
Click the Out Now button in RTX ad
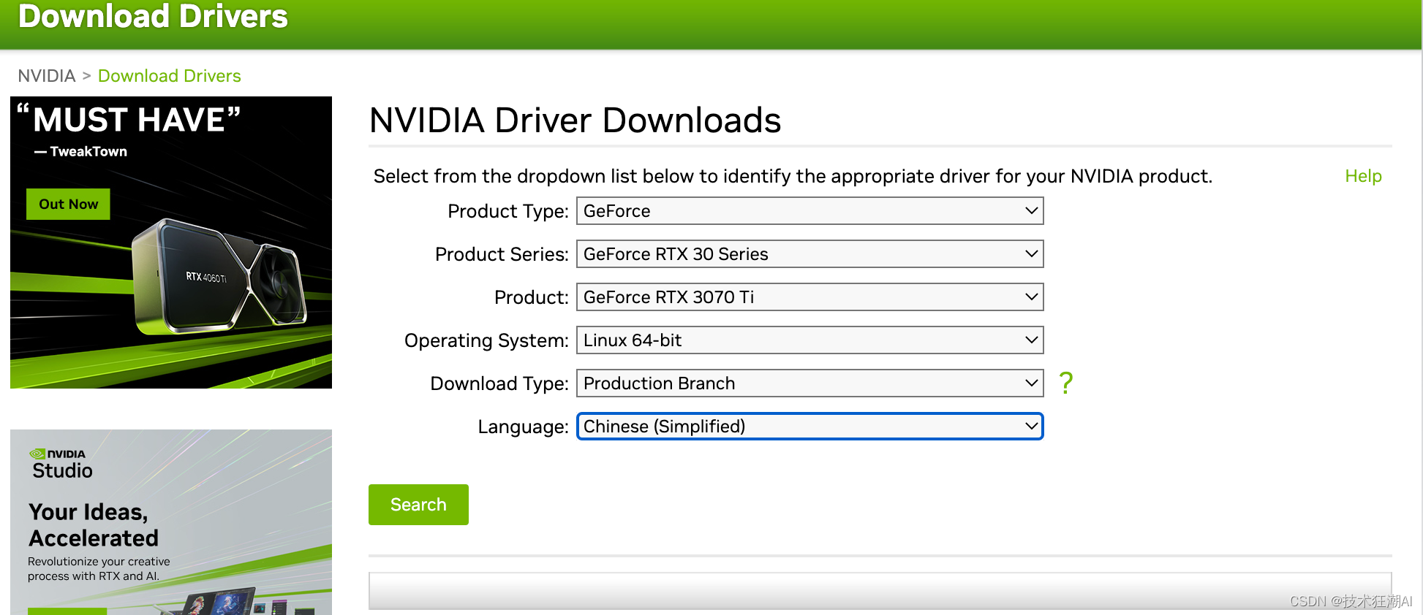click(x=69, y=205)
